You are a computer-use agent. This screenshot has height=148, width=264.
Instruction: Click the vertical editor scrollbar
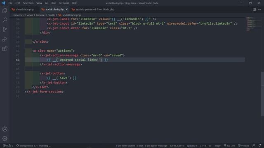point(262,94)
